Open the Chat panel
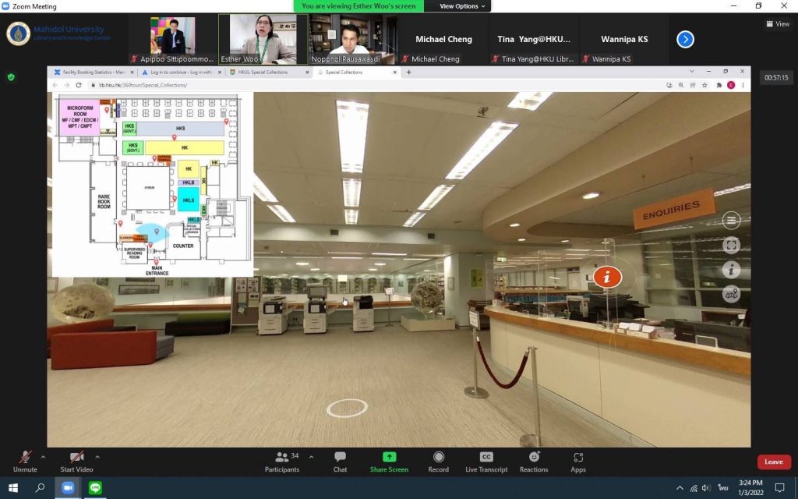Image resolution: width=798 pixels, height=499 pixels. [x=340, y=461]
